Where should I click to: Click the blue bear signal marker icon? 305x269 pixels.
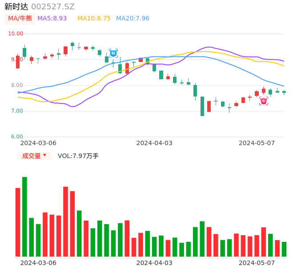(x=113, y=53)
